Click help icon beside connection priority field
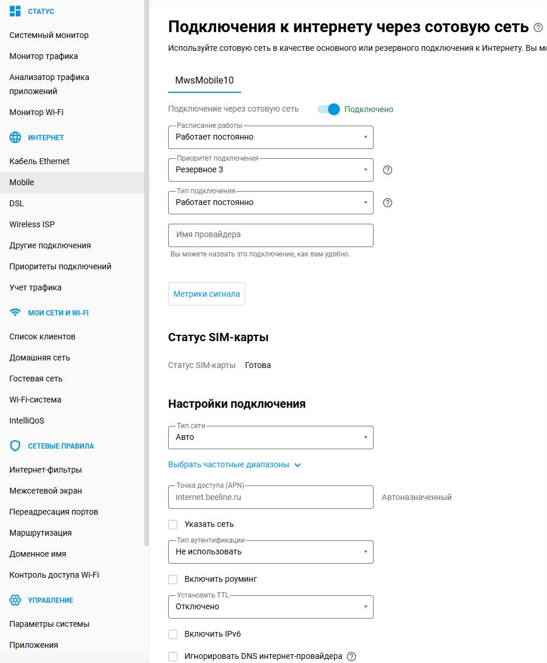The height and width of the screenshot is (663, 547). (387, 170)
